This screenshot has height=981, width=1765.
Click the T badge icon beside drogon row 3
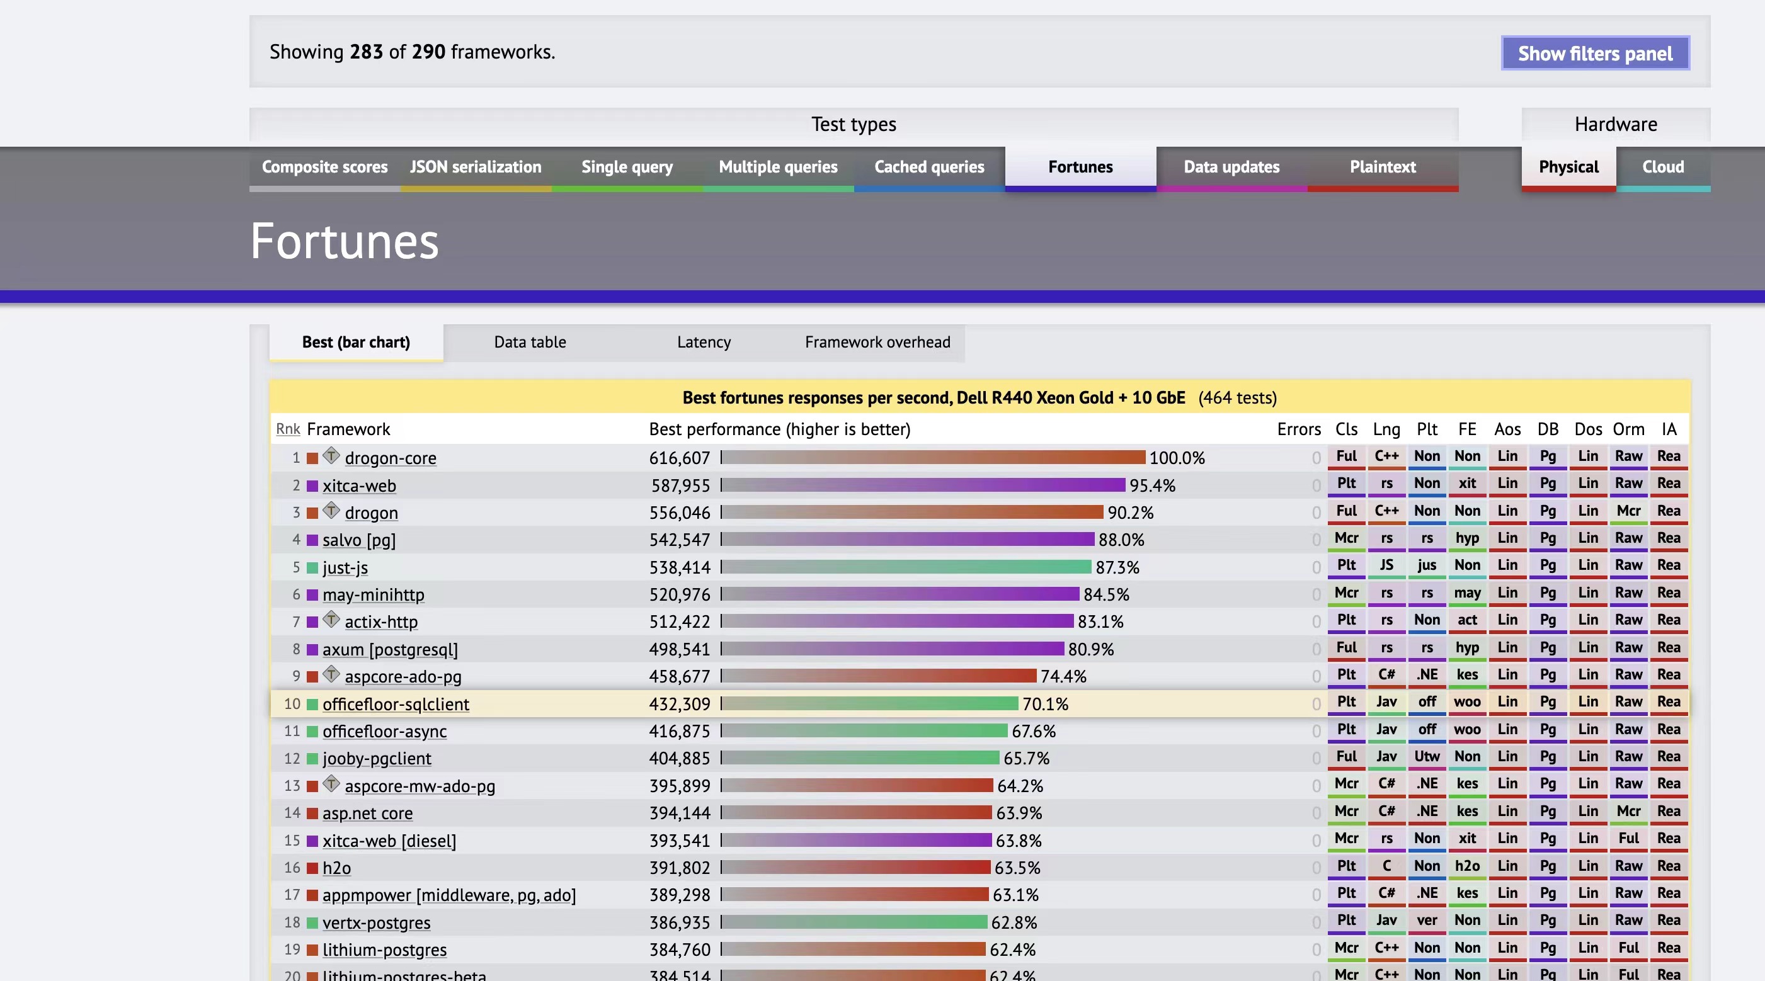(331, 511)
